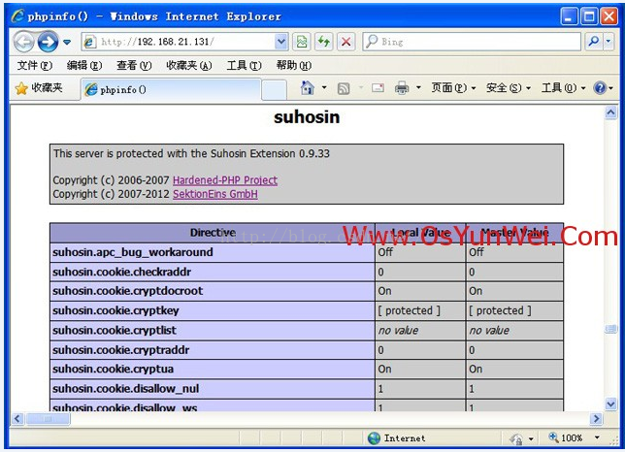Click the vertical scrollbar thumb
Image resolution: width=625 pixels, height=452 pixels.
tap(610, 329)
